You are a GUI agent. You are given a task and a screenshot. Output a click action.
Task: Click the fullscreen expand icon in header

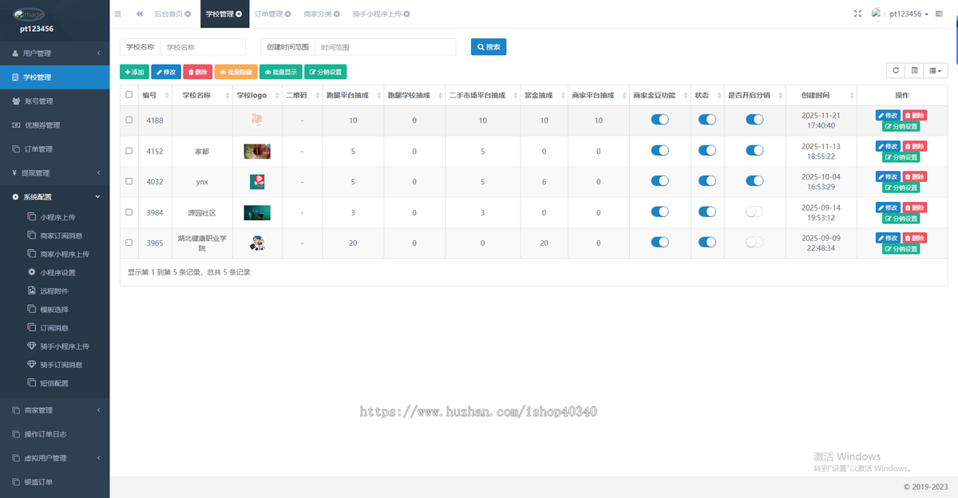click(x=857, y=14)
